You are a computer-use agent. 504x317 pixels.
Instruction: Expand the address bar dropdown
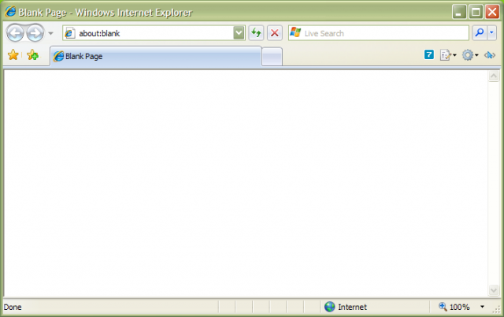tap(239, 33)
